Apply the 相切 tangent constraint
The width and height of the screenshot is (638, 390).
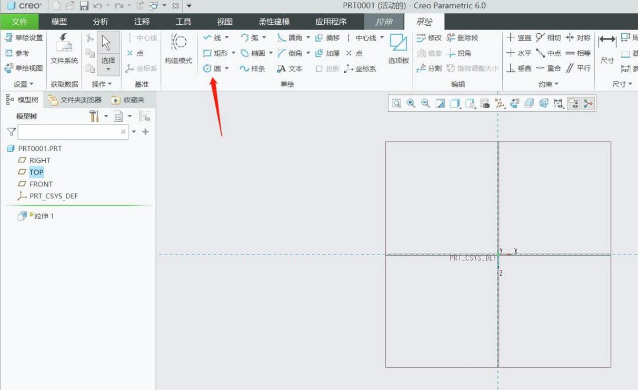click(549, 38)
